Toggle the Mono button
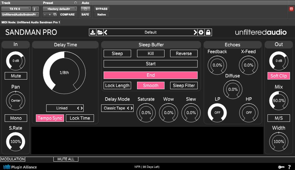 (x=16, y=118)
